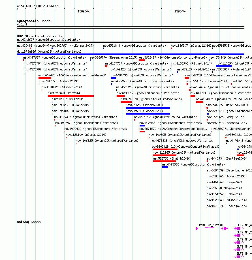
Task: Click the nsv461659 blue variant bar
Action: click(148, 108)
